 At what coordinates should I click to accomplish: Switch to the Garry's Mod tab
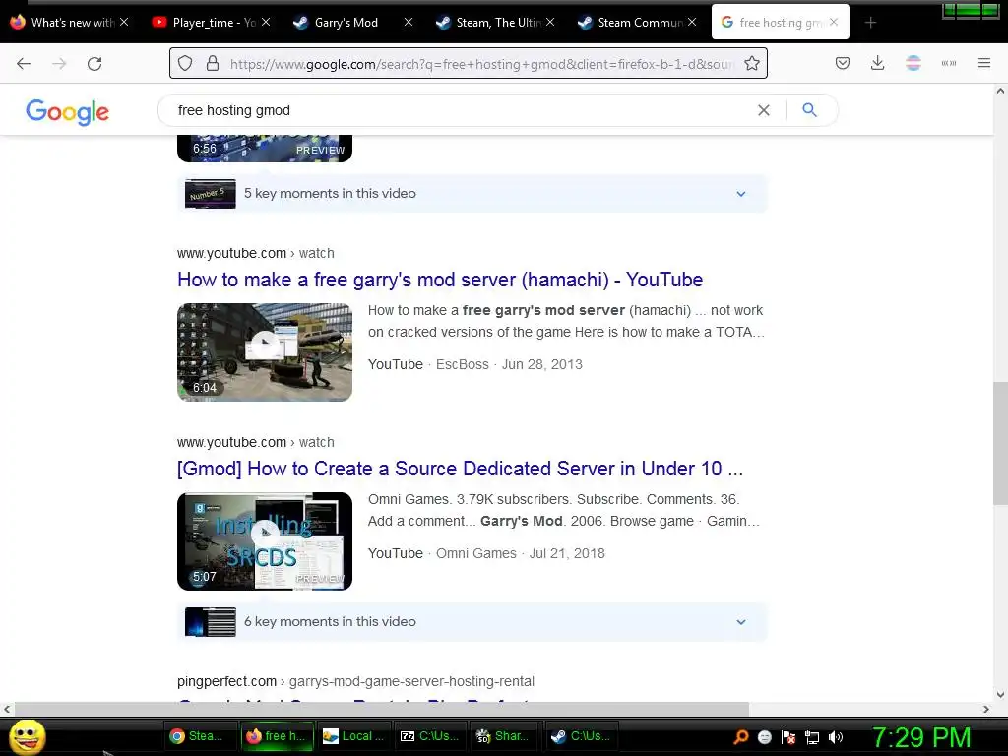tap(346, 23)
